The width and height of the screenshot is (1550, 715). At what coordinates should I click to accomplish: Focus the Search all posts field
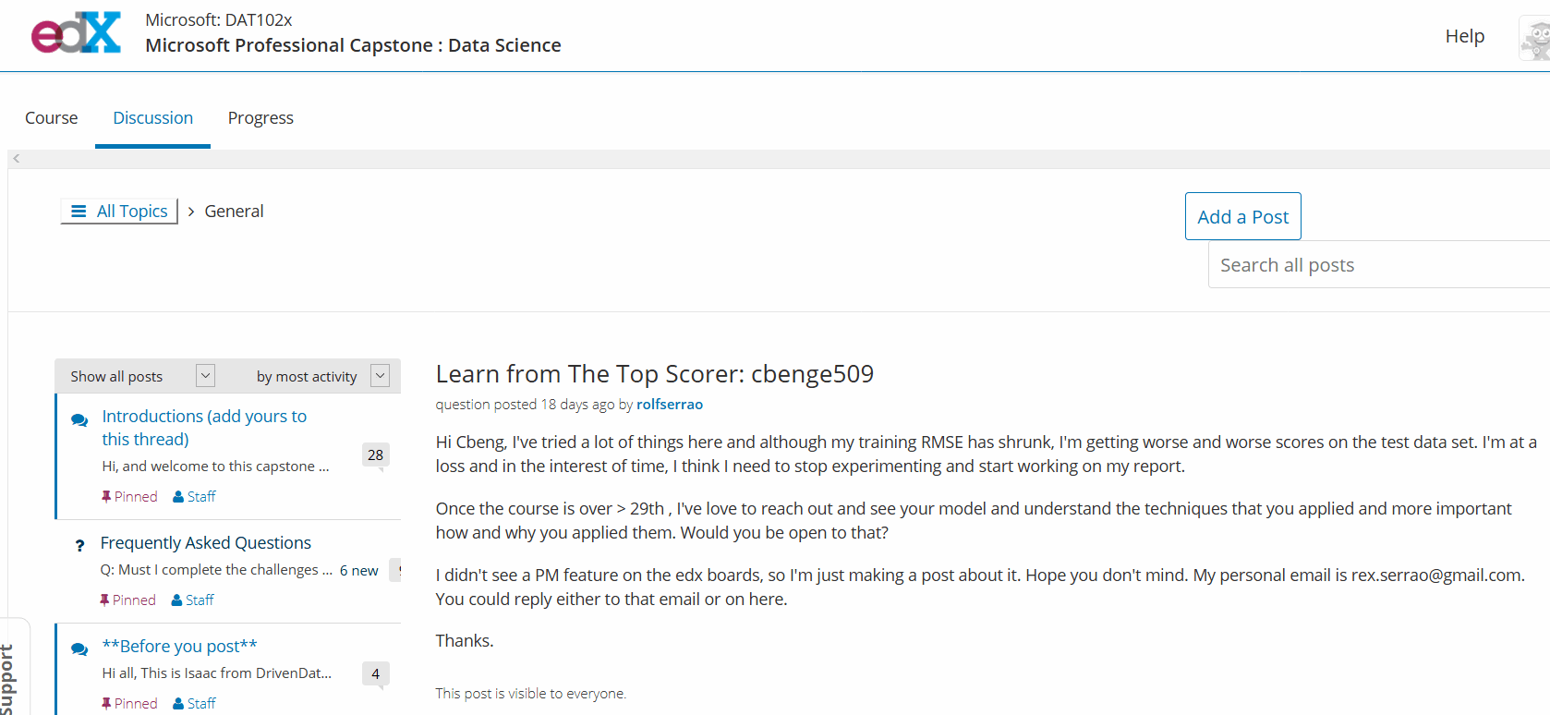tap(1376, 265)
